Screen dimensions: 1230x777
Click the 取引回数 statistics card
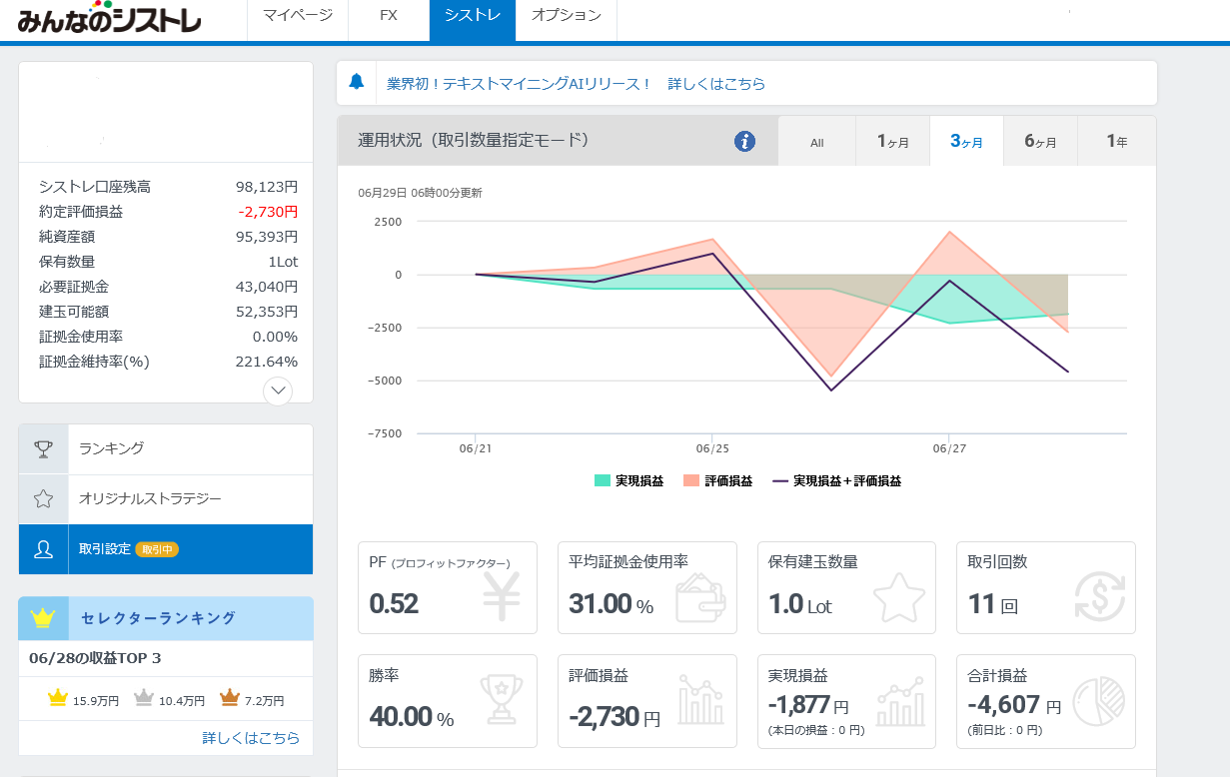1045,587
